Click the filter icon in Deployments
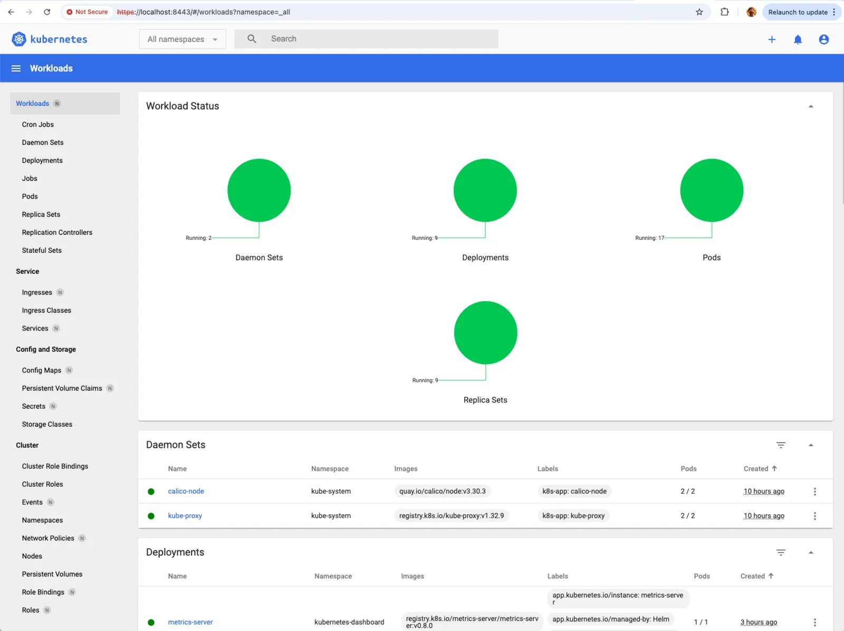Viewport: 844px width, 631px height. pos(781,553)
